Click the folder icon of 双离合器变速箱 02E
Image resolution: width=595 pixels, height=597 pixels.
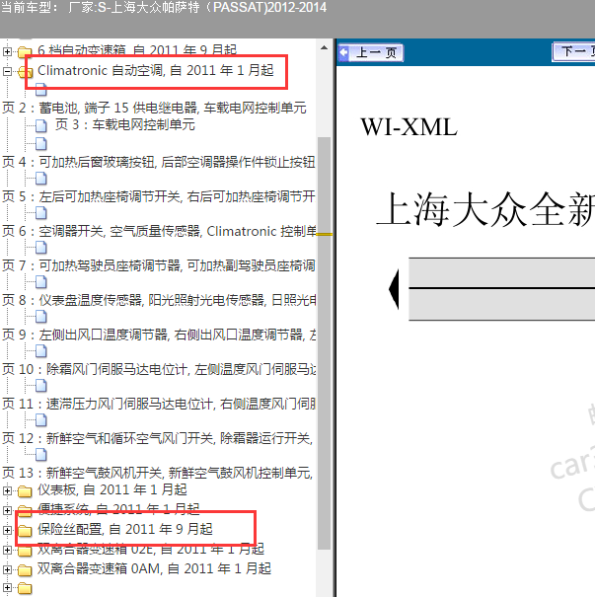(25, 551)
